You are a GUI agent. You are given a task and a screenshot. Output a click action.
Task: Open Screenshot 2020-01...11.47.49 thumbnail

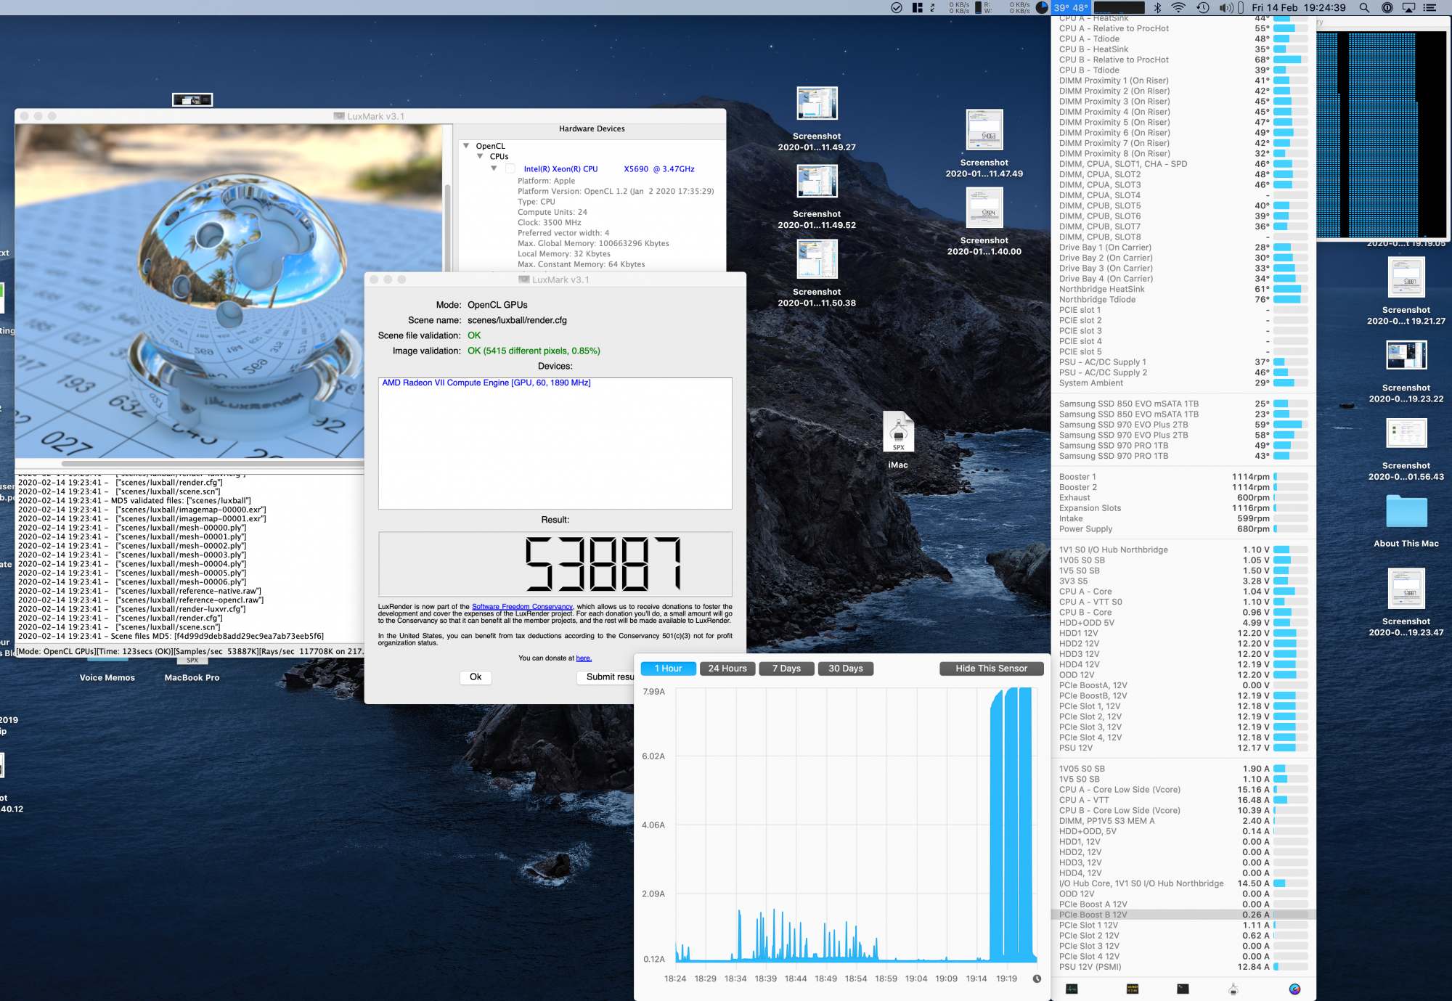[984, 130]
